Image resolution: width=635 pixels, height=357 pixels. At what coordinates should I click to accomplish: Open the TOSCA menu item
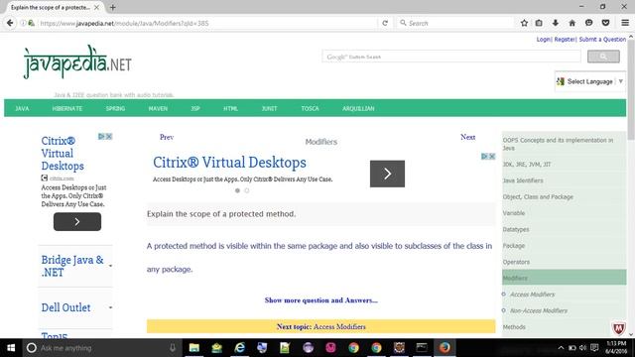click(x=310, y=108)
